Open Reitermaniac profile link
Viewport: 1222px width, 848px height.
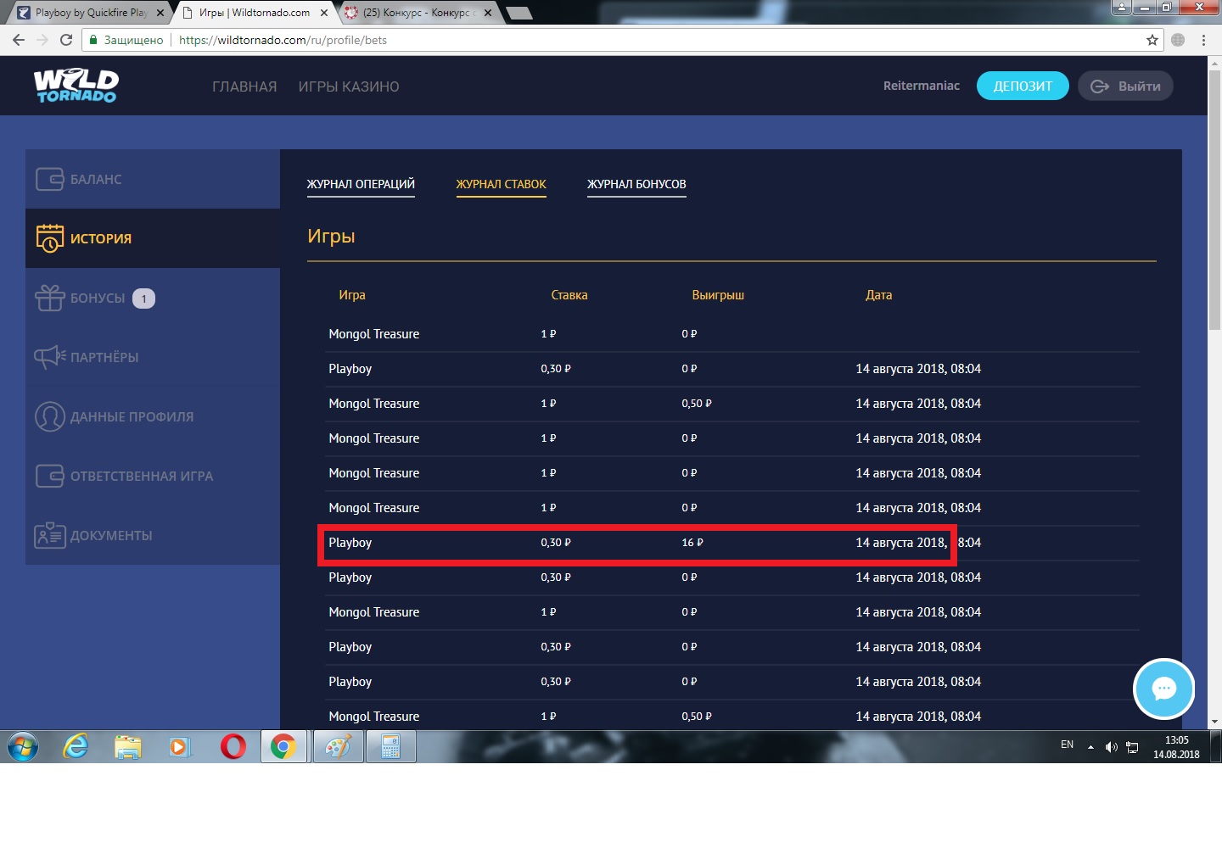coord(921,86)
